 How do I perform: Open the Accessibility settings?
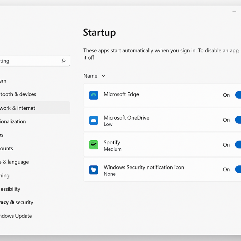pos(10,189)
